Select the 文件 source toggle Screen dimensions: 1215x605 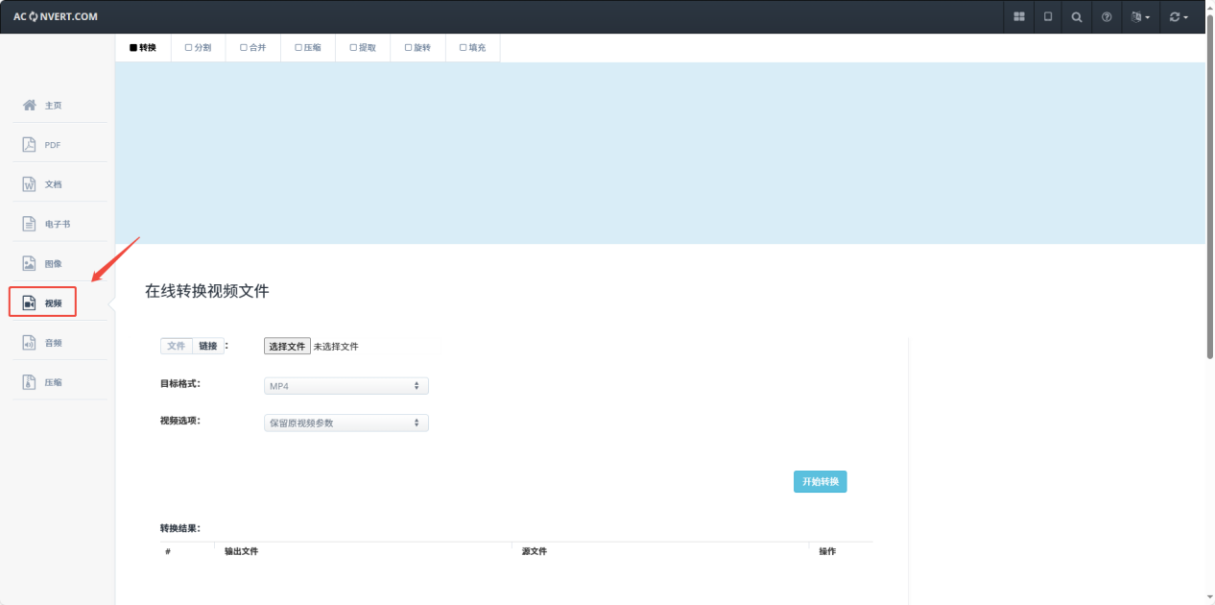point(177,346)
